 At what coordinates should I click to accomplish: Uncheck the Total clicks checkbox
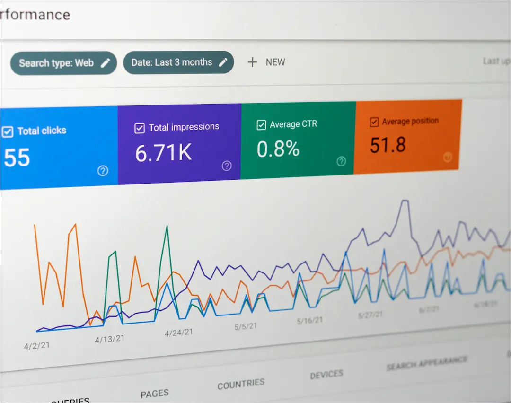8,131
